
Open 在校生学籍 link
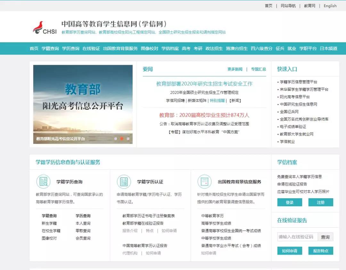coord(51,231)
